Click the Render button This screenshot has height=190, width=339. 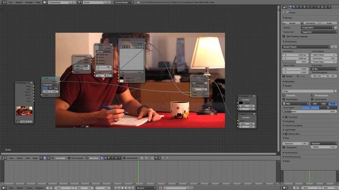click(291, 23)
